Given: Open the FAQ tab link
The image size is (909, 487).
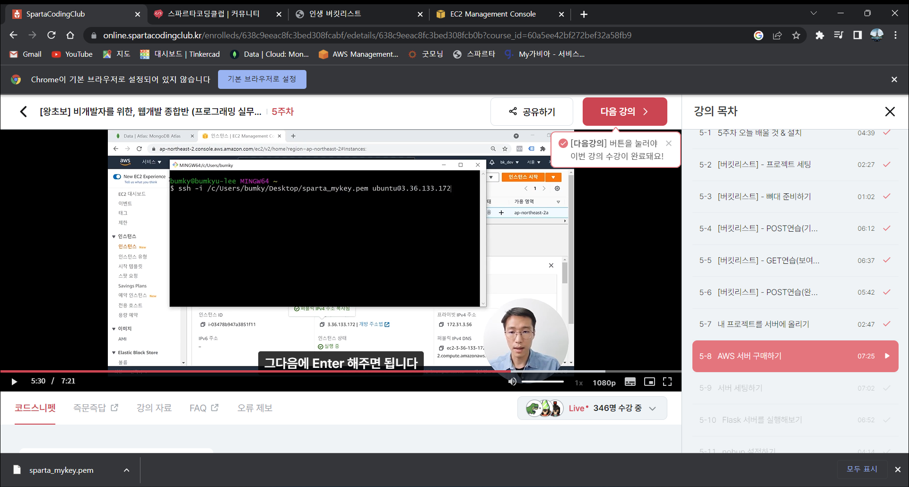Looking at the screenshot, I should [x=204, y=408].
